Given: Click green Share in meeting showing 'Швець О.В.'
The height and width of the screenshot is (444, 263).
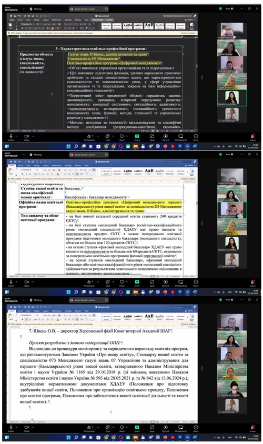Looking at the screenshot, I should 137,428.
